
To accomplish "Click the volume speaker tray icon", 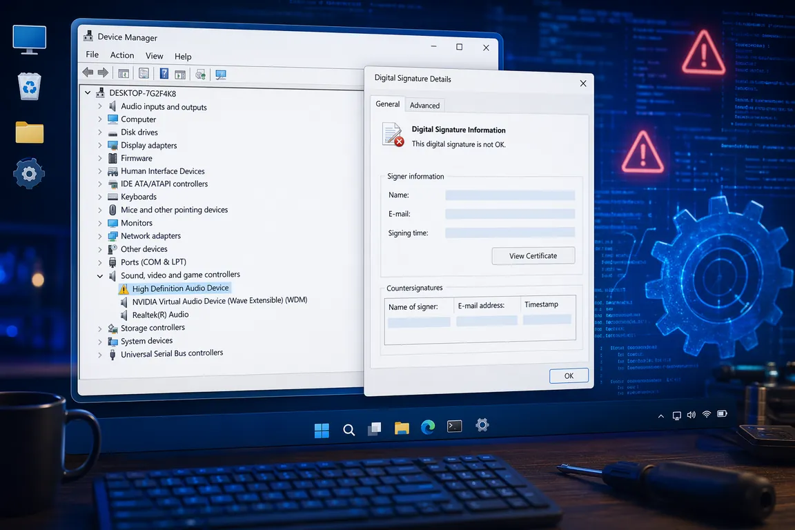I will click(691, 415).
